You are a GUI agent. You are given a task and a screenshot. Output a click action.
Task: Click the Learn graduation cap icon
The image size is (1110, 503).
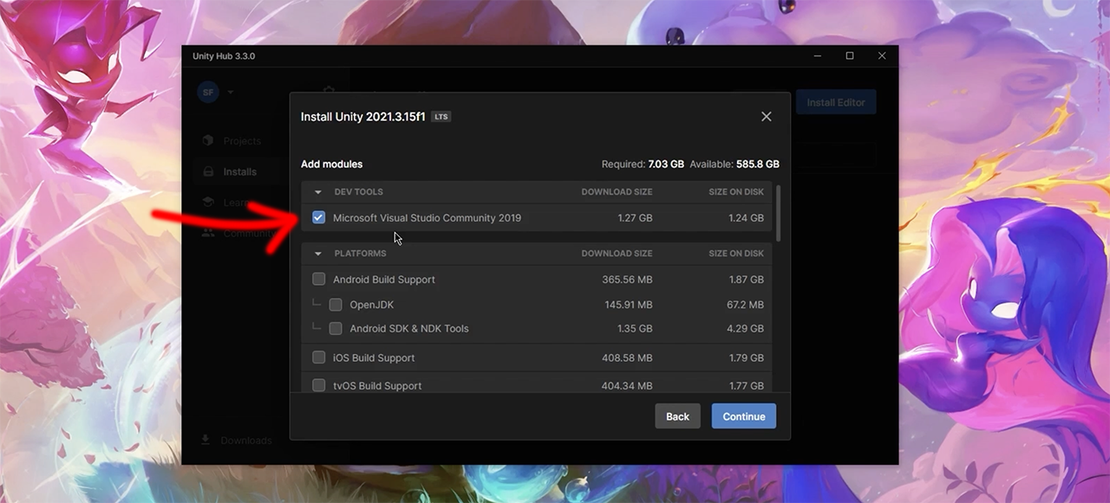click(208, 202)
